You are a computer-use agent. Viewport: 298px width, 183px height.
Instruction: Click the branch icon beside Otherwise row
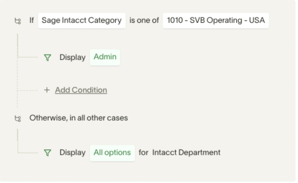(18, 119)
